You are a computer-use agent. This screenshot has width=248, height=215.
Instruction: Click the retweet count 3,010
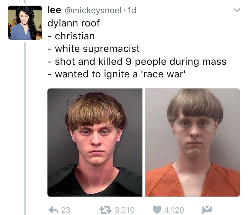pos(124,210)
